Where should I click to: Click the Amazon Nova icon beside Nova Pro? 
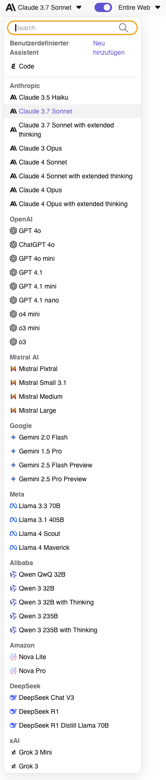pos(13,671)
